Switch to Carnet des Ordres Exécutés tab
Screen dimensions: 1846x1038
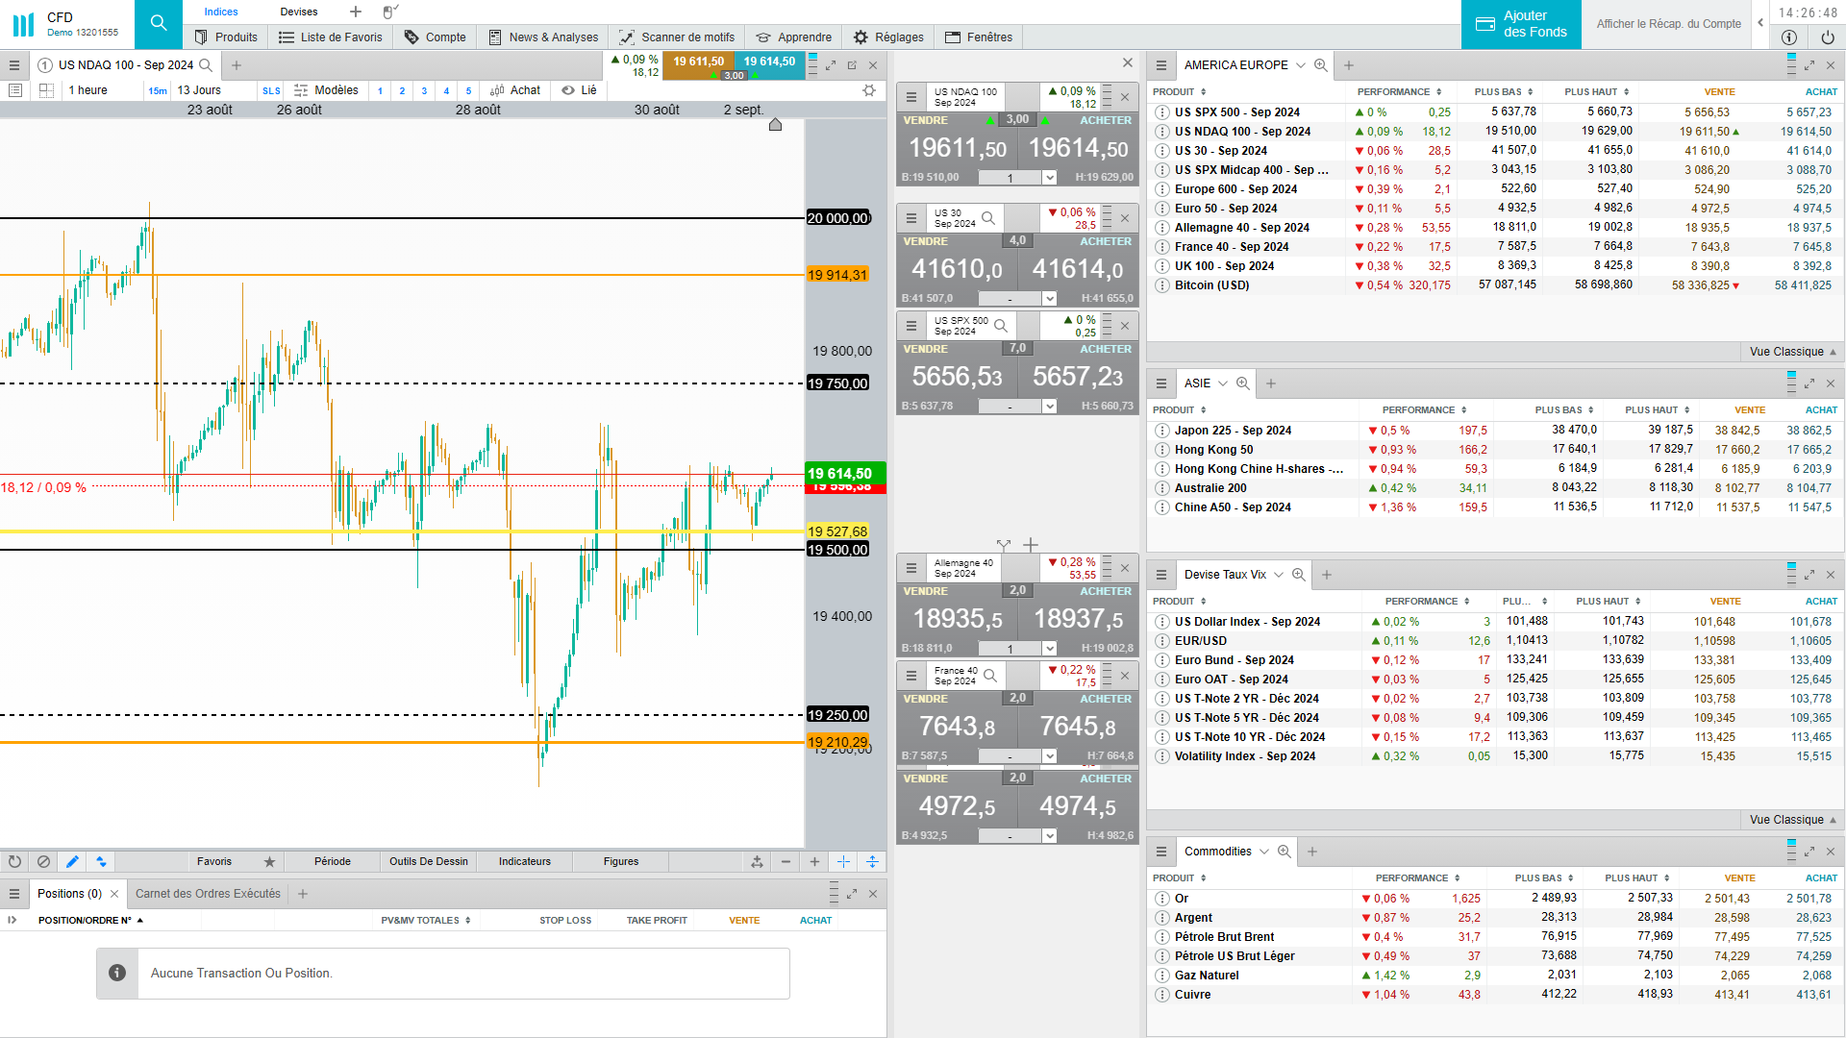[208, 894]
